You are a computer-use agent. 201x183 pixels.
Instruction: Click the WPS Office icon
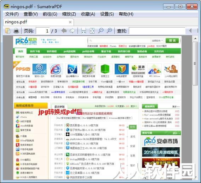point(155,69)
